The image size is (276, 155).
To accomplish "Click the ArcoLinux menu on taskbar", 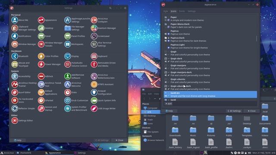I will [7, 153].
